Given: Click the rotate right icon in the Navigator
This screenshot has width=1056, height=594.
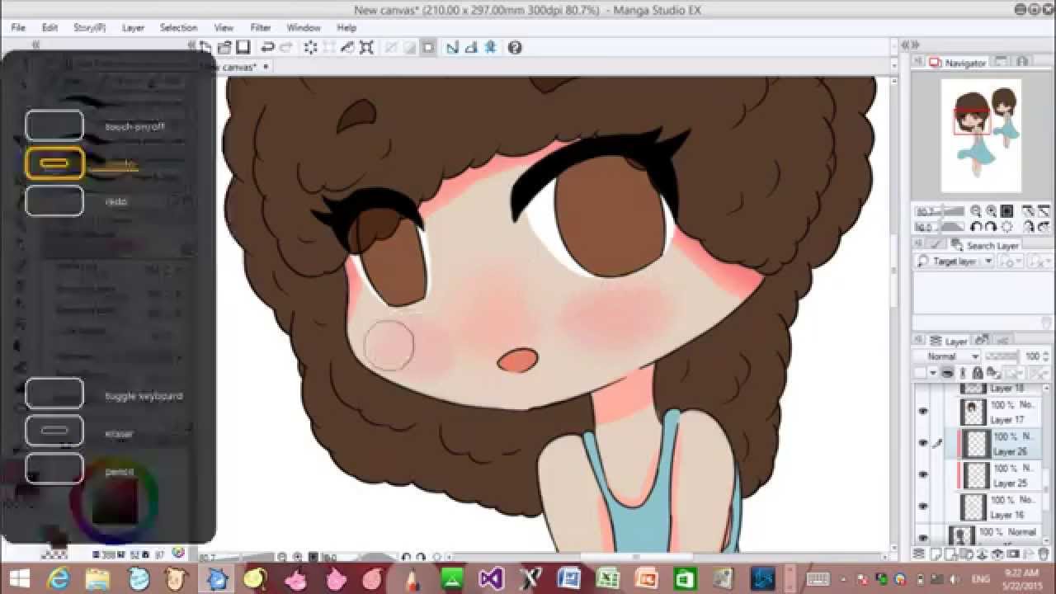Looking at the screenshot, I should (992, 226).
